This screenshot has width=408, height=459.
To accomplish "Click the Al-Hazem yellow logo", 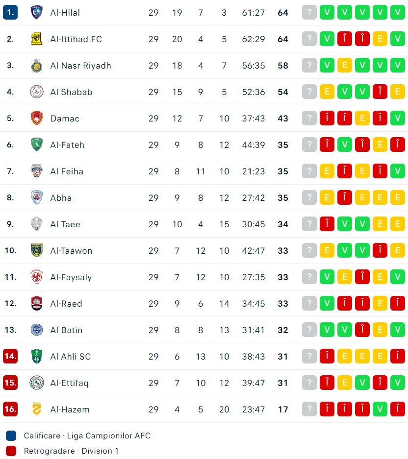I will [x=37, y=409].
